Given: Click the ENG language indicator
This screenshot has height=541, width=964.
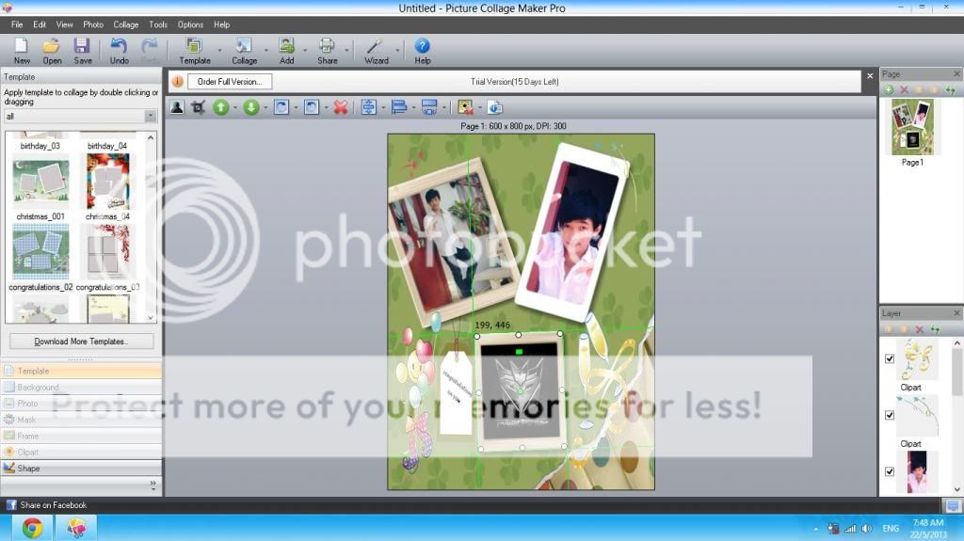Looking at the screenshot, I should (x=891, y=528).
